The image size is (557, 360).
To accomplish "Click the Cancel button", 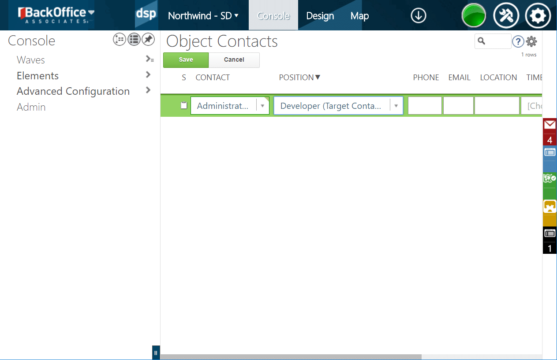I will [234, 60].
